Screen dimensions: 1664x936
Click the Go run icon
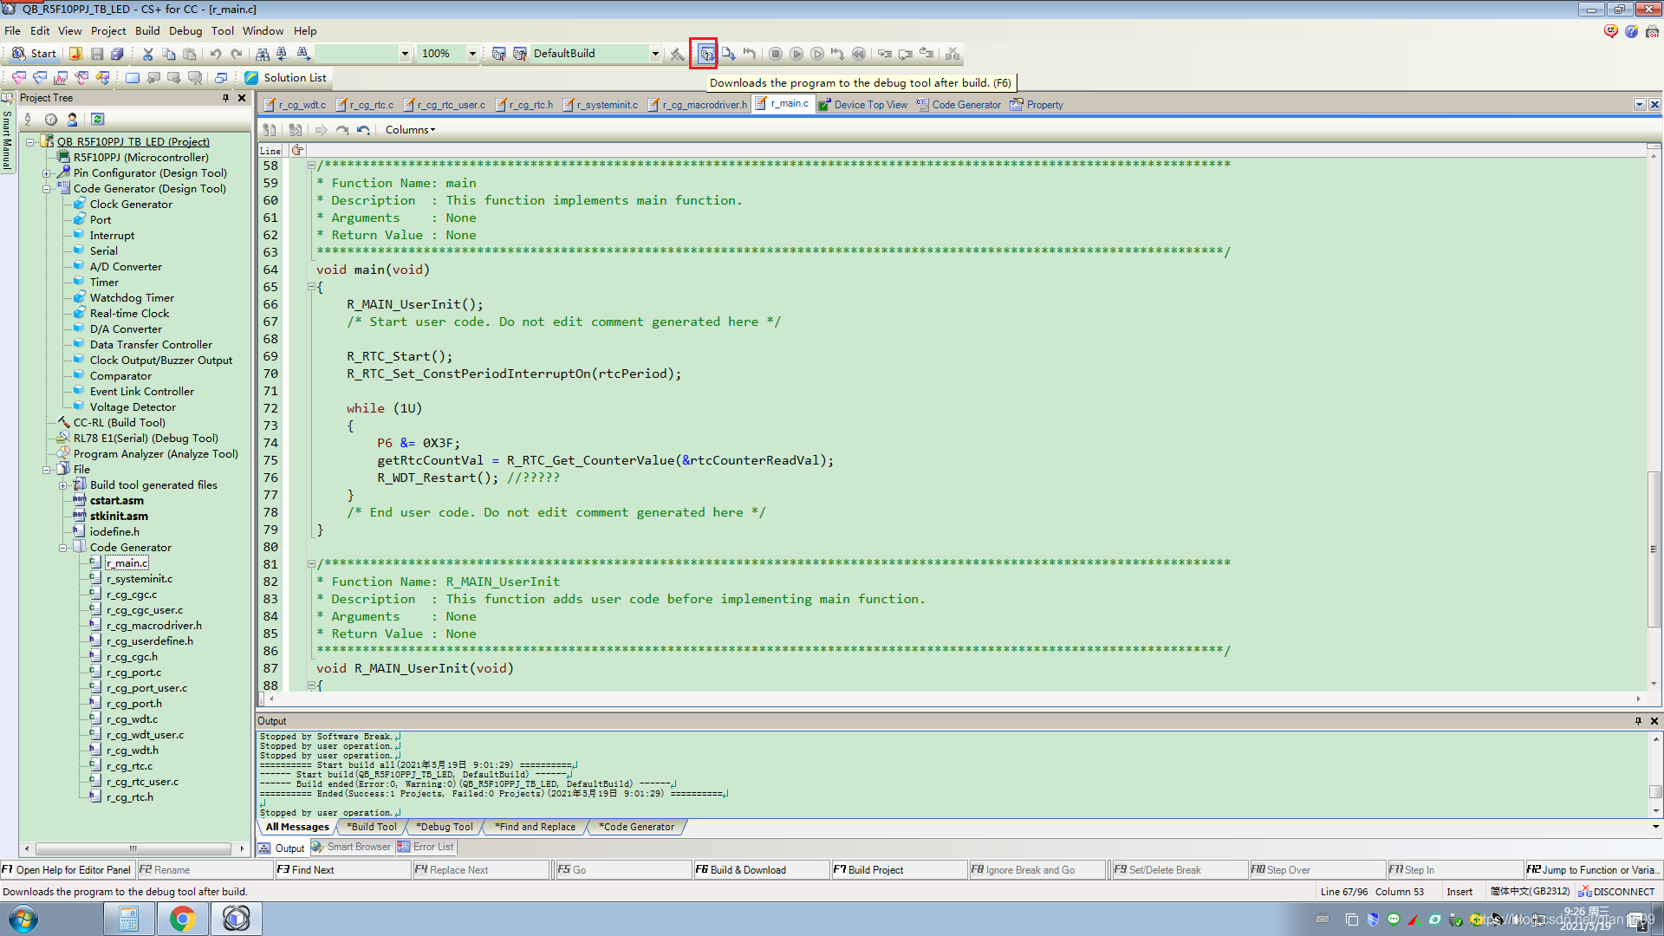point(796,54)
